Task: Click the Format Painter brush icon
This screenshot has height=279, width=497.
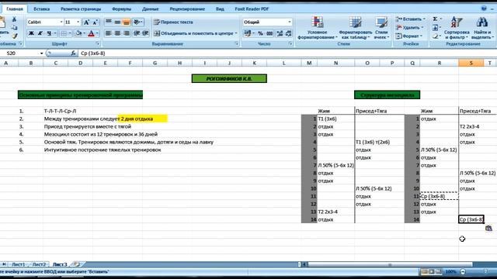Action: point(14,36)
